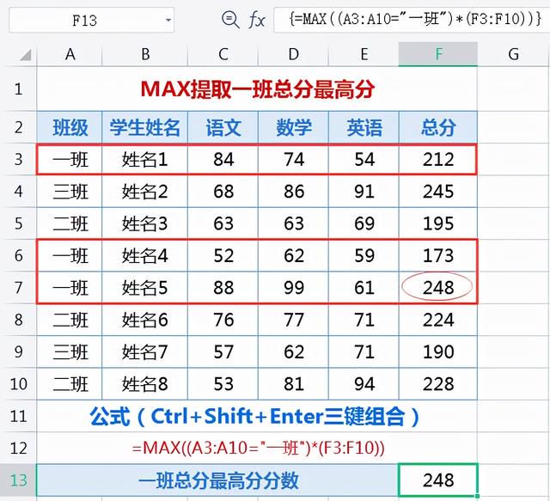
Task: Click the formula bar with MAX formula
Action: (412, 20)
